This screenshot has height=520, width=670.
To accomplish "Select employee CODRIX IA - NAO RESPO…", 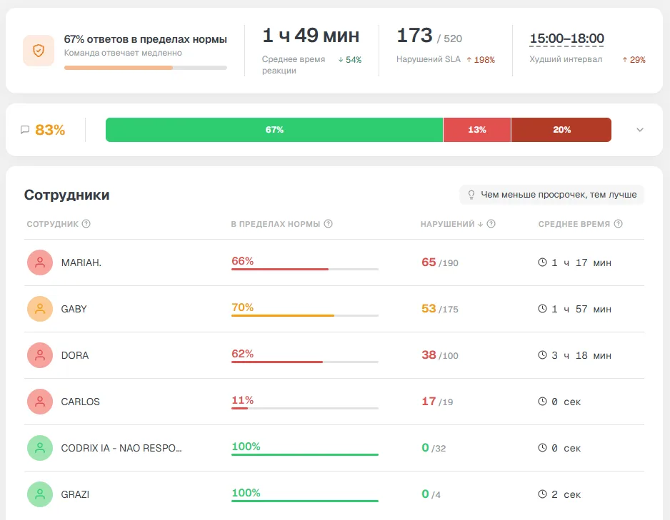I will pyautogui.click(x=121, y=449).
